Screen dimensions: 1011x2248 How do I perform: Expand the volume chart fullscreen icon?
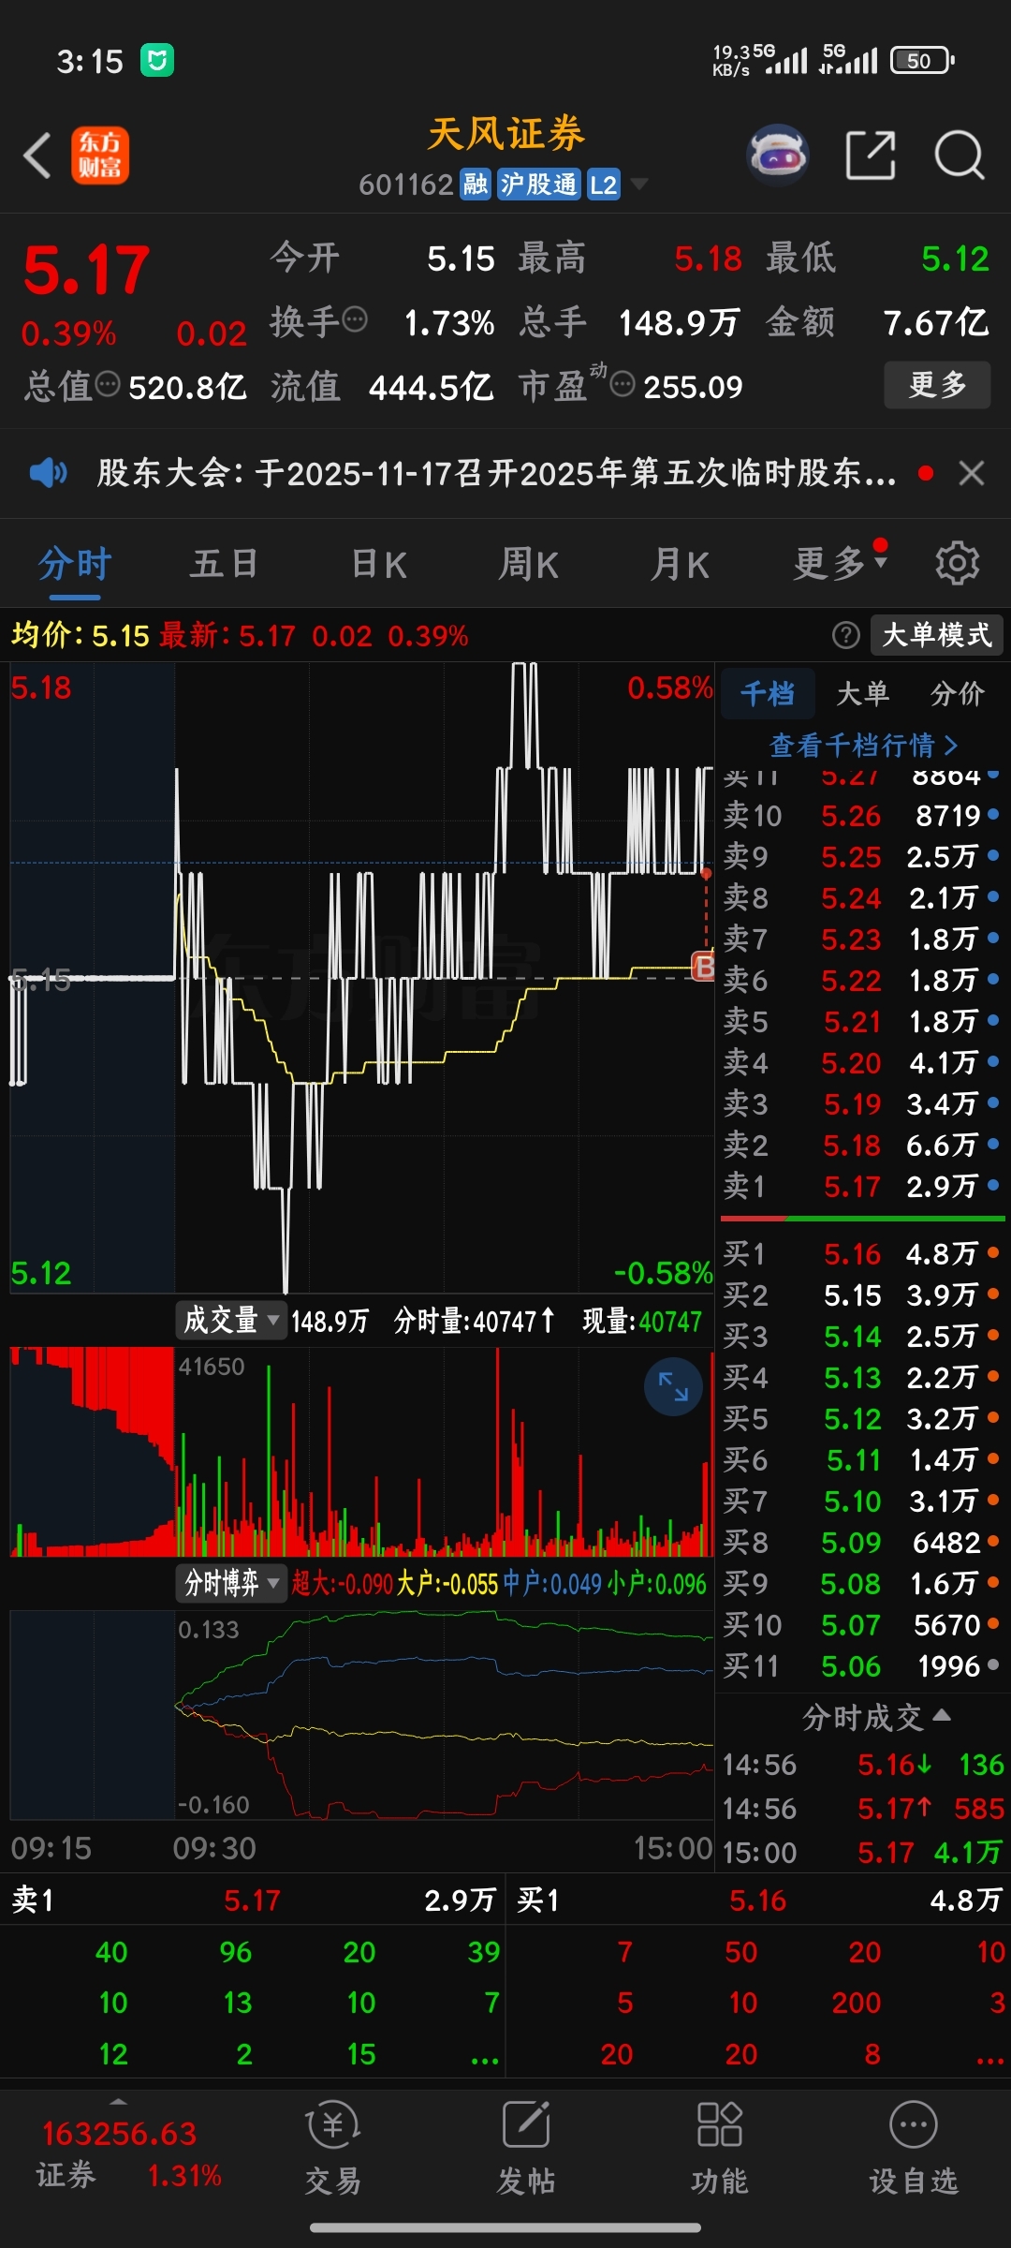coord(673,1386)
